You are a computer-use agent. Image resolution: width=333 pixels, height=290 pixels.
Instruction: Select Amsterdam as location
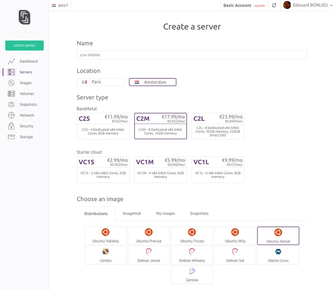152,82
